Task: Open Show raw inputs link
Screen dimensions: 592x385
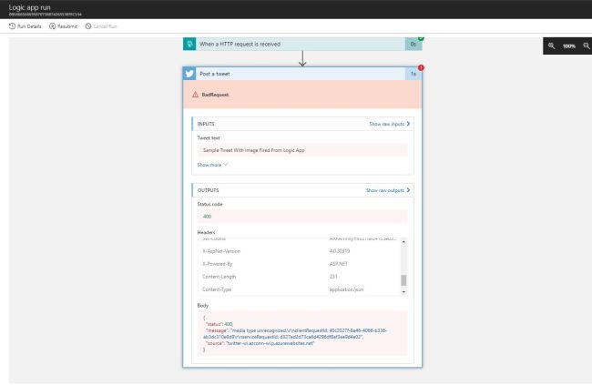Action: (x=390, y=124)
